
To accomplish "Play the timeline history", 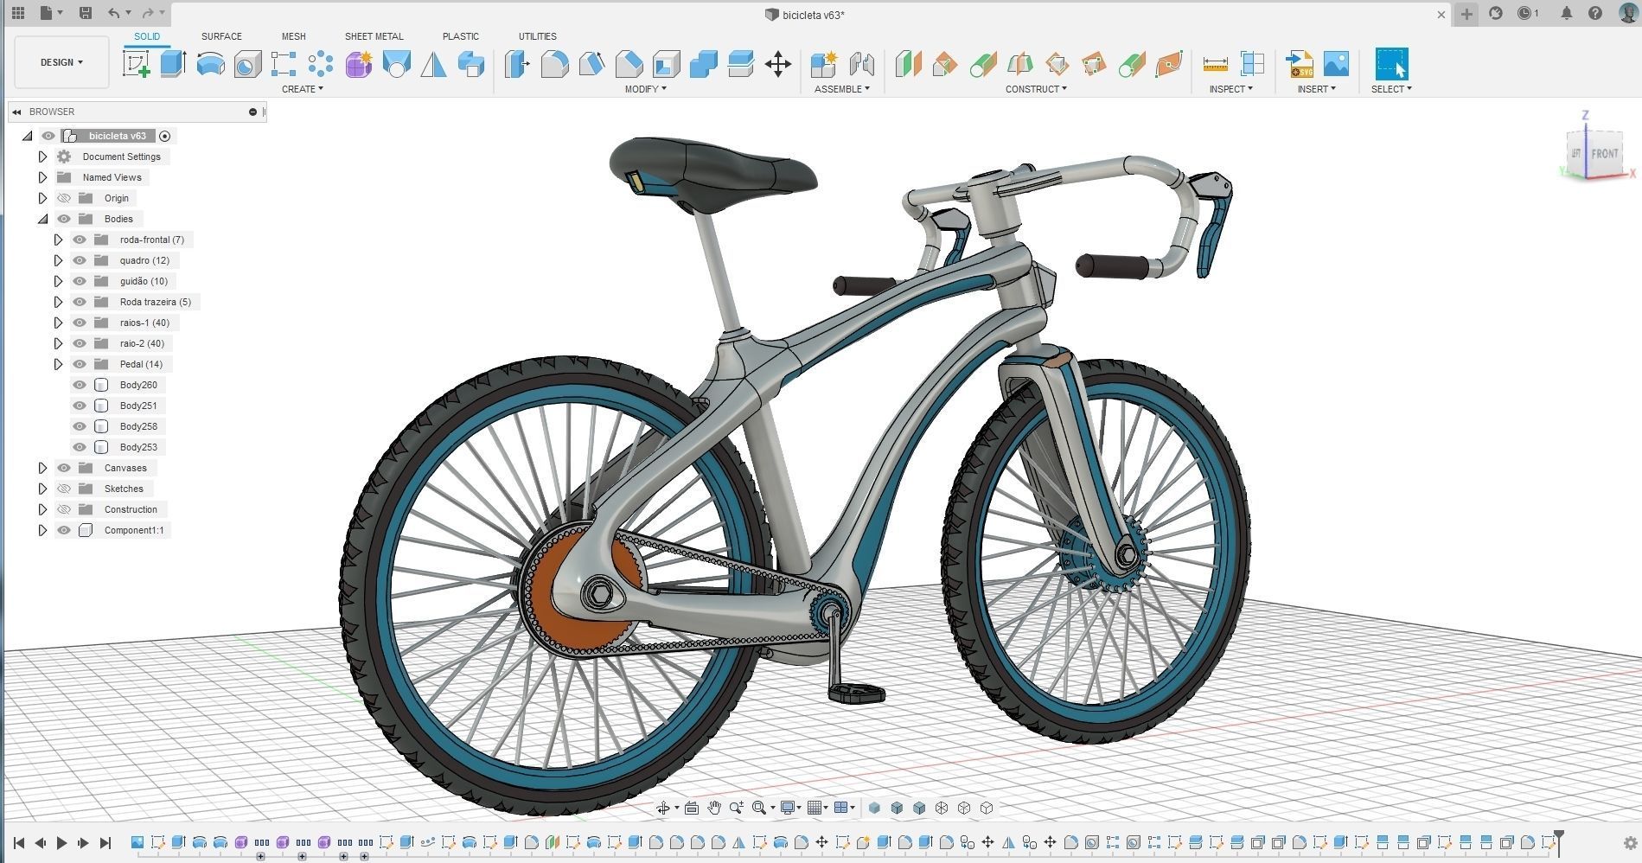I will (61, 842).
